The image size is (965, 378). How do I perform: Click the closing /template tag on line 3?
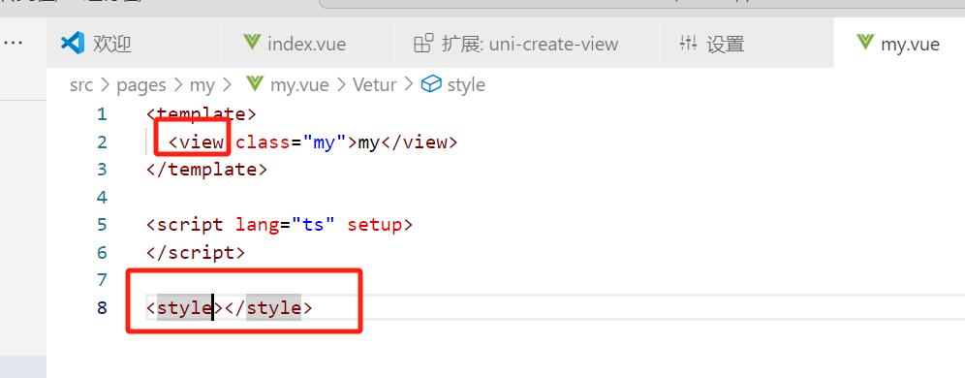206,170
